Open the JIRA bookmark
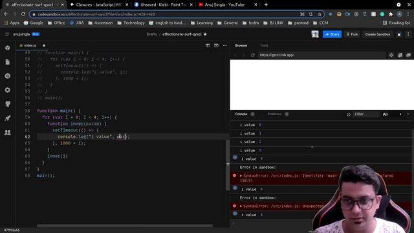This screenshot has width=414, height=233. [76, 23]
